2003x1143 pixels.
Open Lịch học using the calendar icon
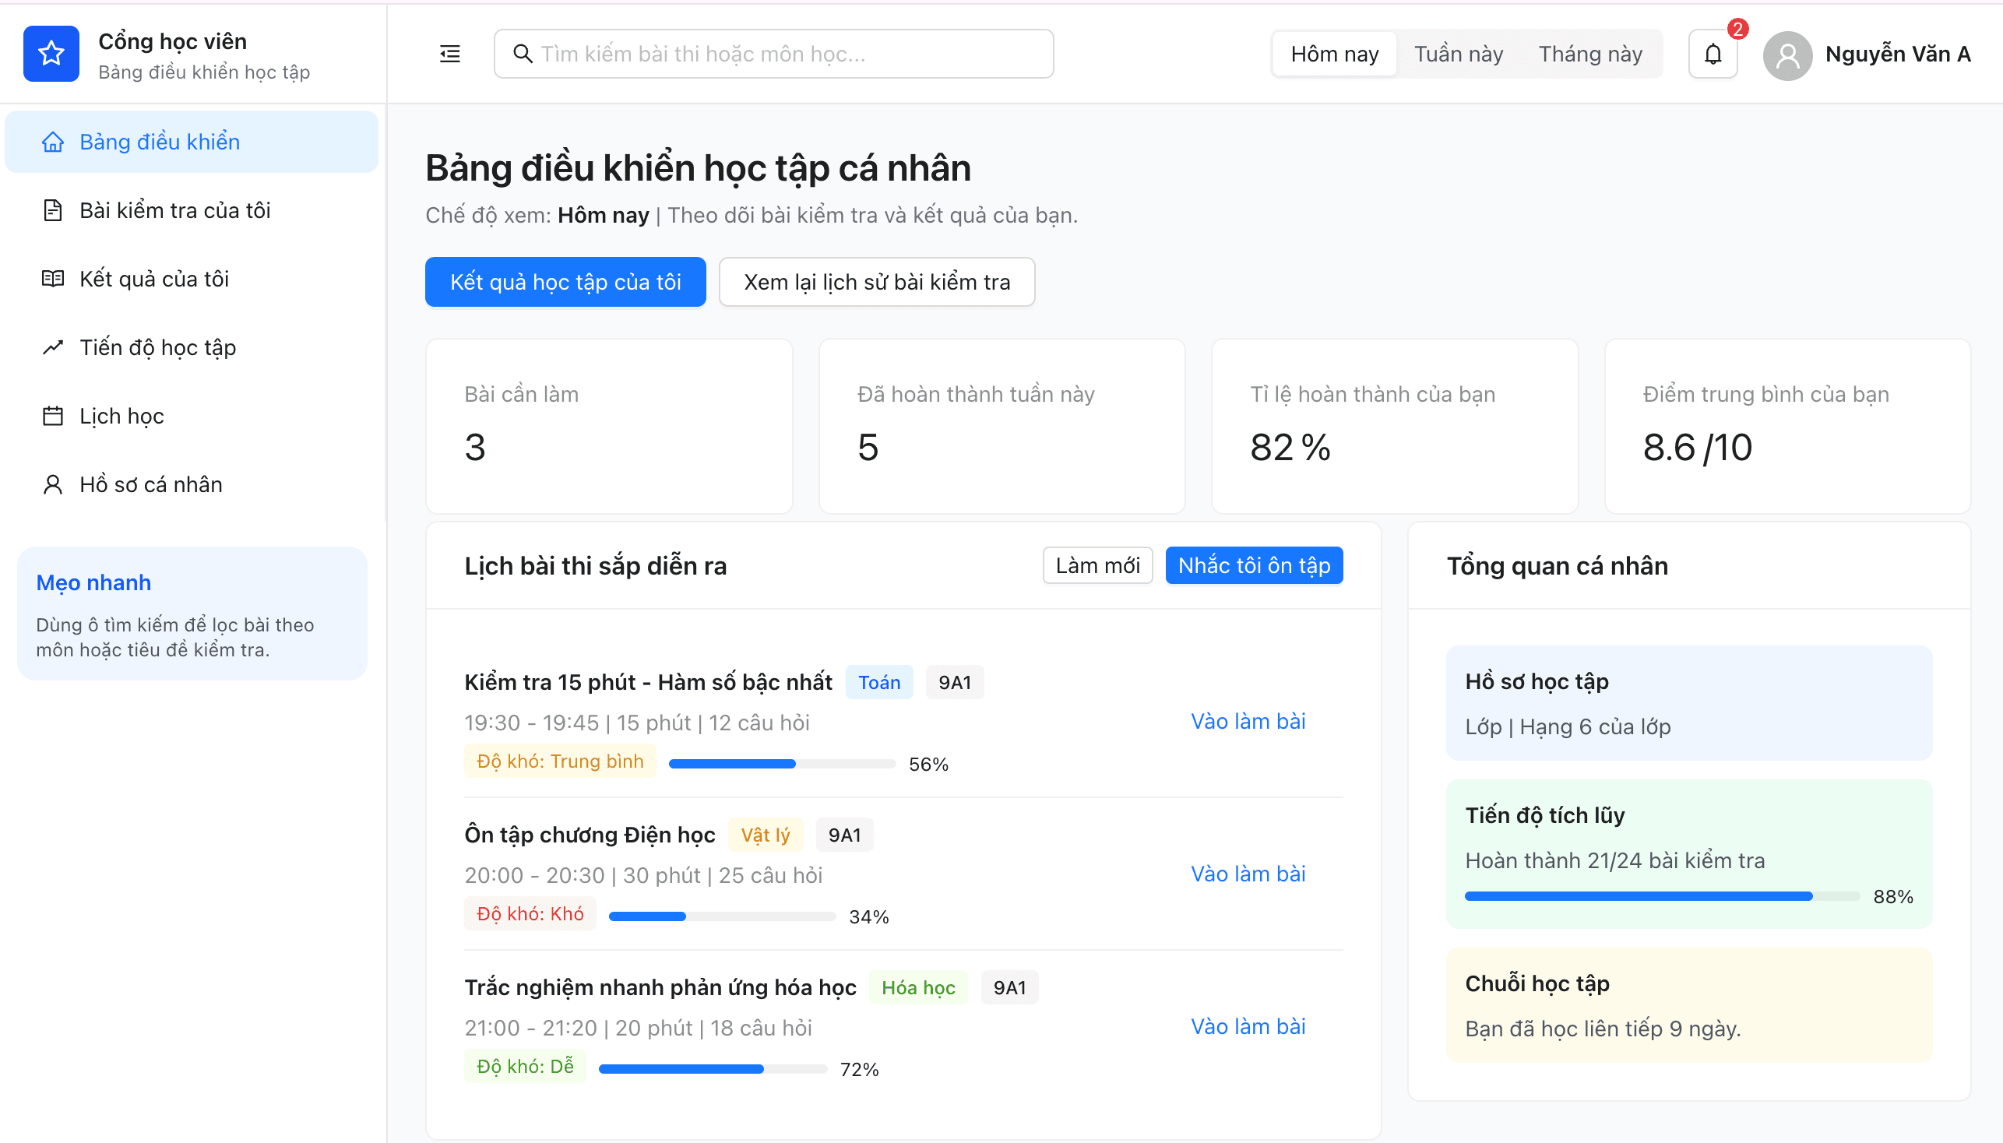(52, 415)
